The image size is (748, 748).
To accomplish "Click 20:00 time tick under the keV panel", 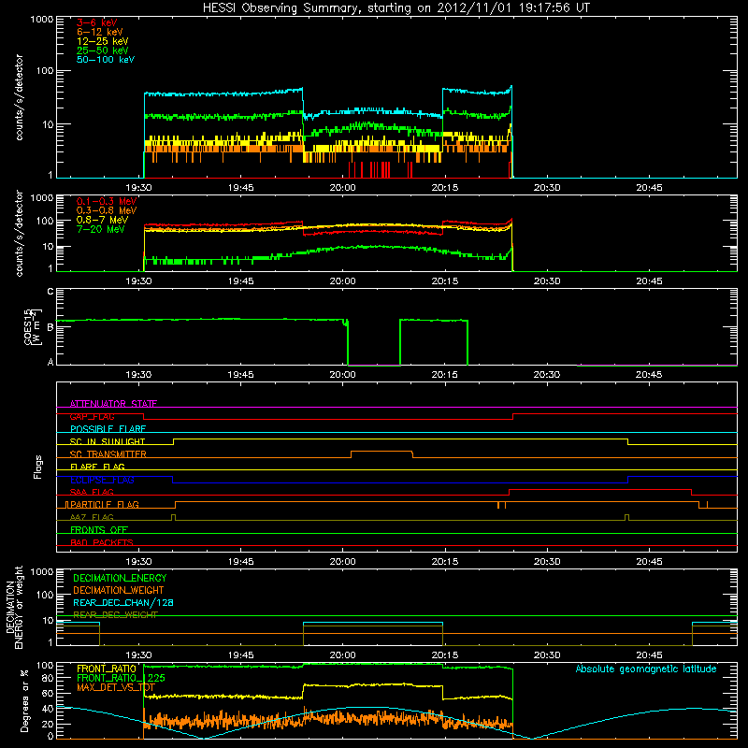I will 342,188.
